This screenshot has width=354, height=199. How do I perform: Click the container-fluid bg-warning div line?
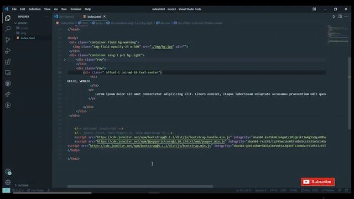pos(105,43)
